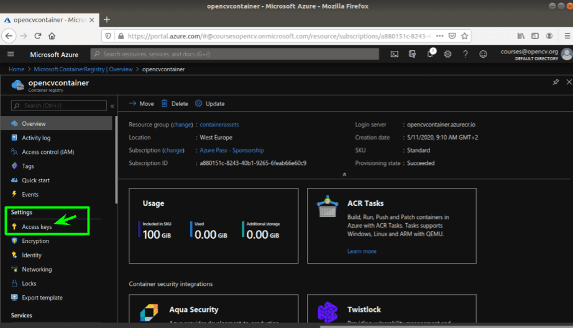Open the Azure portal hamburger menu

(x=11, y=55)
